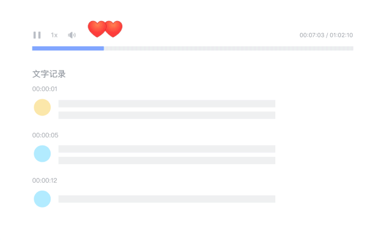The height and width of the screenshot is (240, 385).
Task: Seek within the blue played progress bar
Action: pos(68,48)
